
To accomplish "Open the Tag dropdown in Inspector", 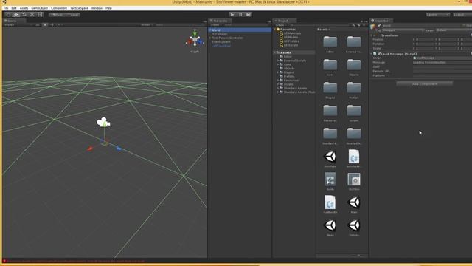I will pos(403,30).
